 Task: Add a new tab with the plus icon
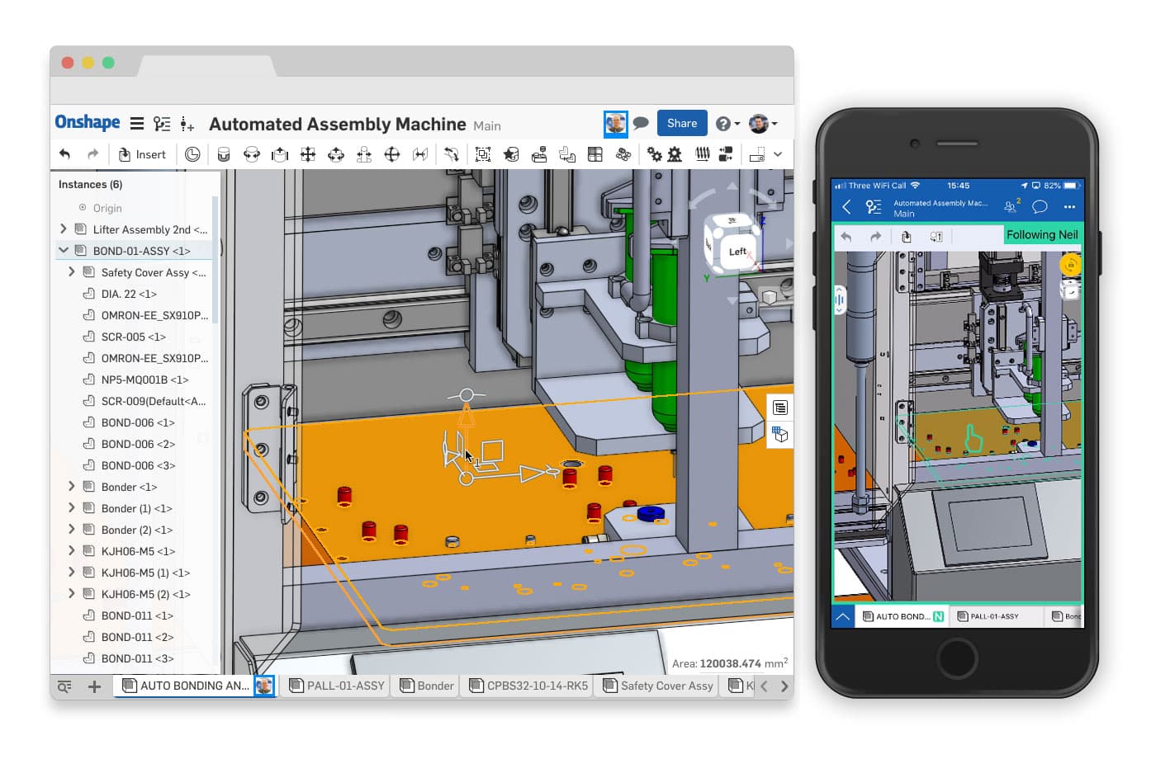[94, 686]
